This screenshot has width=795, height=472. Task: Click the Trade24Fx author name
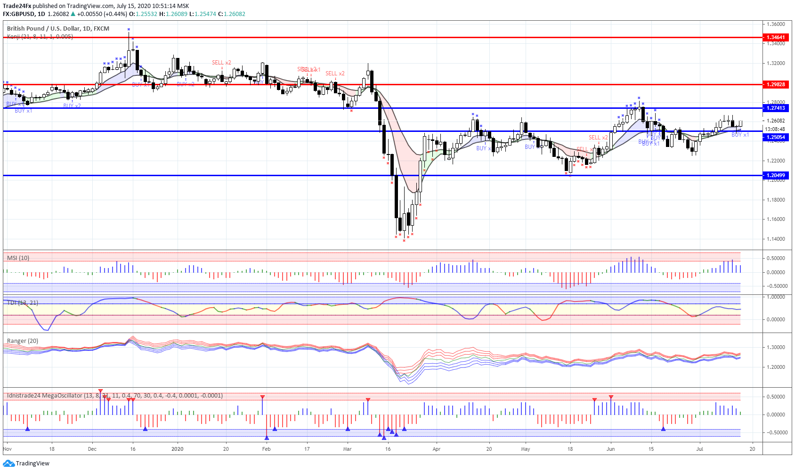(x=17, y=6)
